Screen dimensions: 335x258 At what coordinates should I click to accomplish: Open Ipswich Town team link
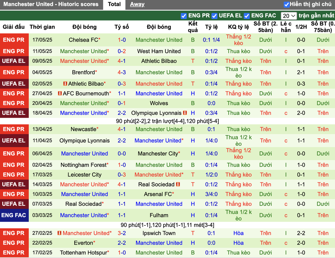coord(159,233)
